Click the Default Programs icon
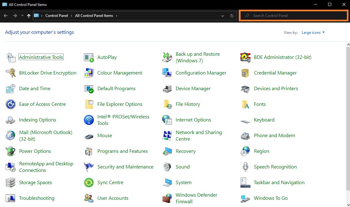 point(89,89)
